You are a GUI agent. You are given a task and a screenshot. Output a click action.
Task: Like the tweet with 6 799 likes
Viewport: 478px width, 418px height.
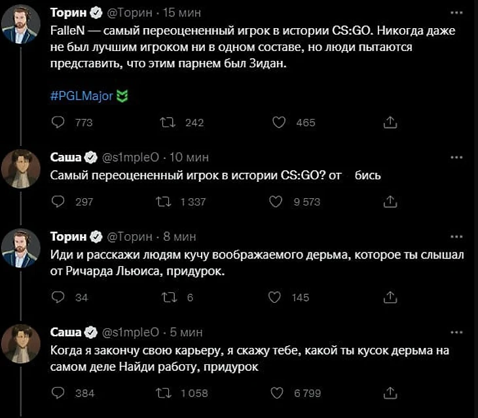click(280, 392)
